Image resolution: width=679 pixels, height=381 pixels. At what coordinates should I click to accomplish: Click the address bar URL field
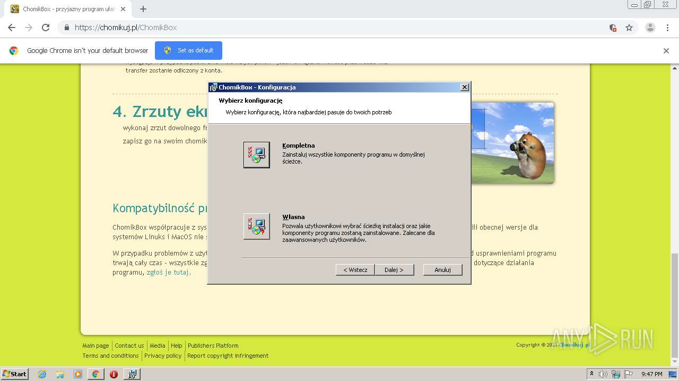coord(339,28)
